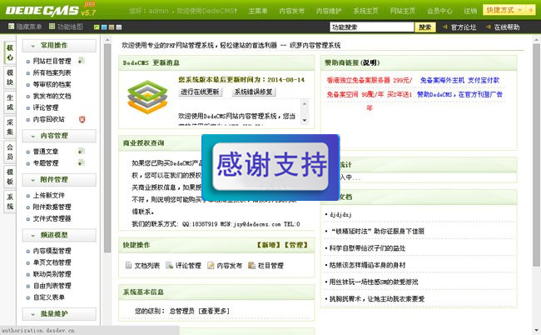Open the 功能地图 function map icon
Screen dimensions: 541x335
click(52, 26)
